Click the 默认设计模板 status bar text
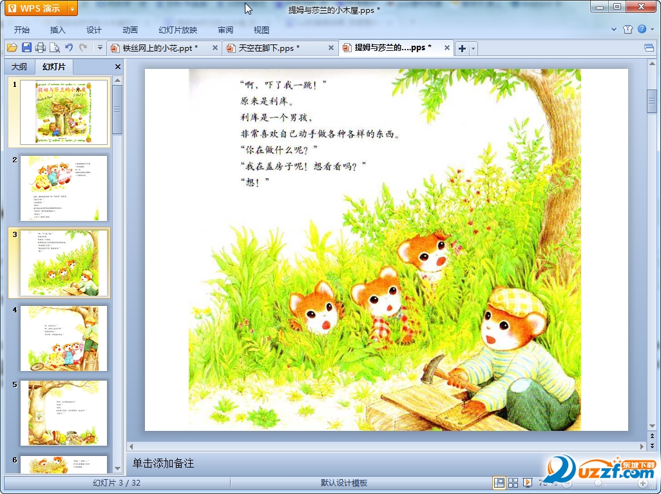 pos(344,483)
